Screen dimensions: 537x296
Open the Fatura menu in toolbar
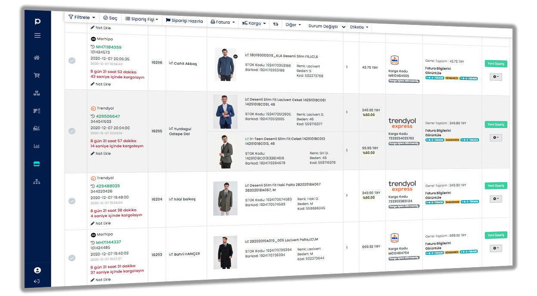pos(222,22)
